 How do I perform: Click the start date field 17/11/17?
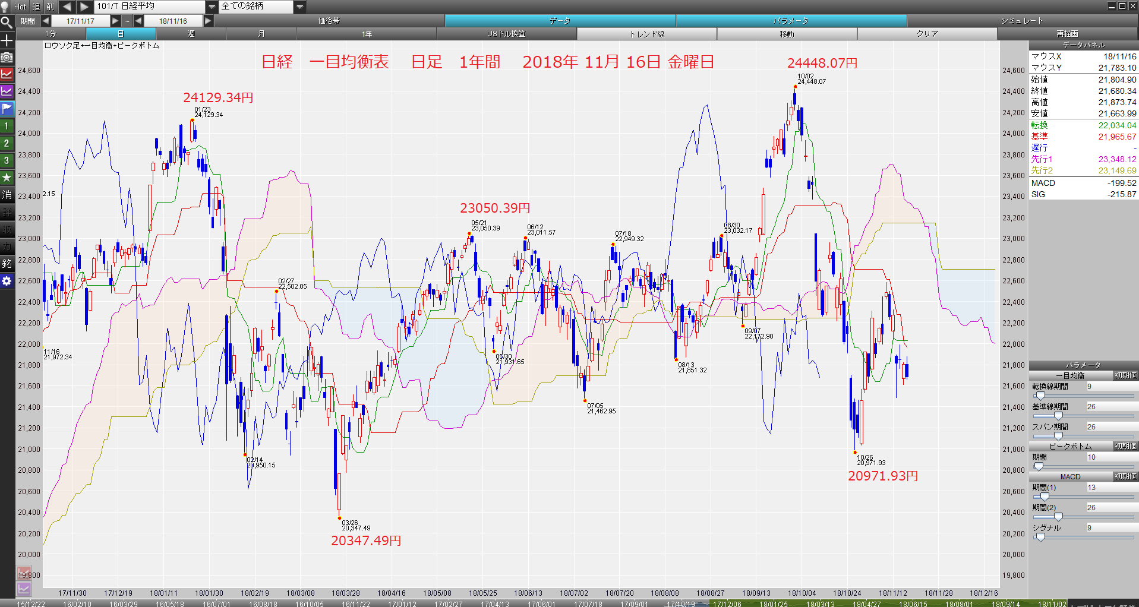80,21
